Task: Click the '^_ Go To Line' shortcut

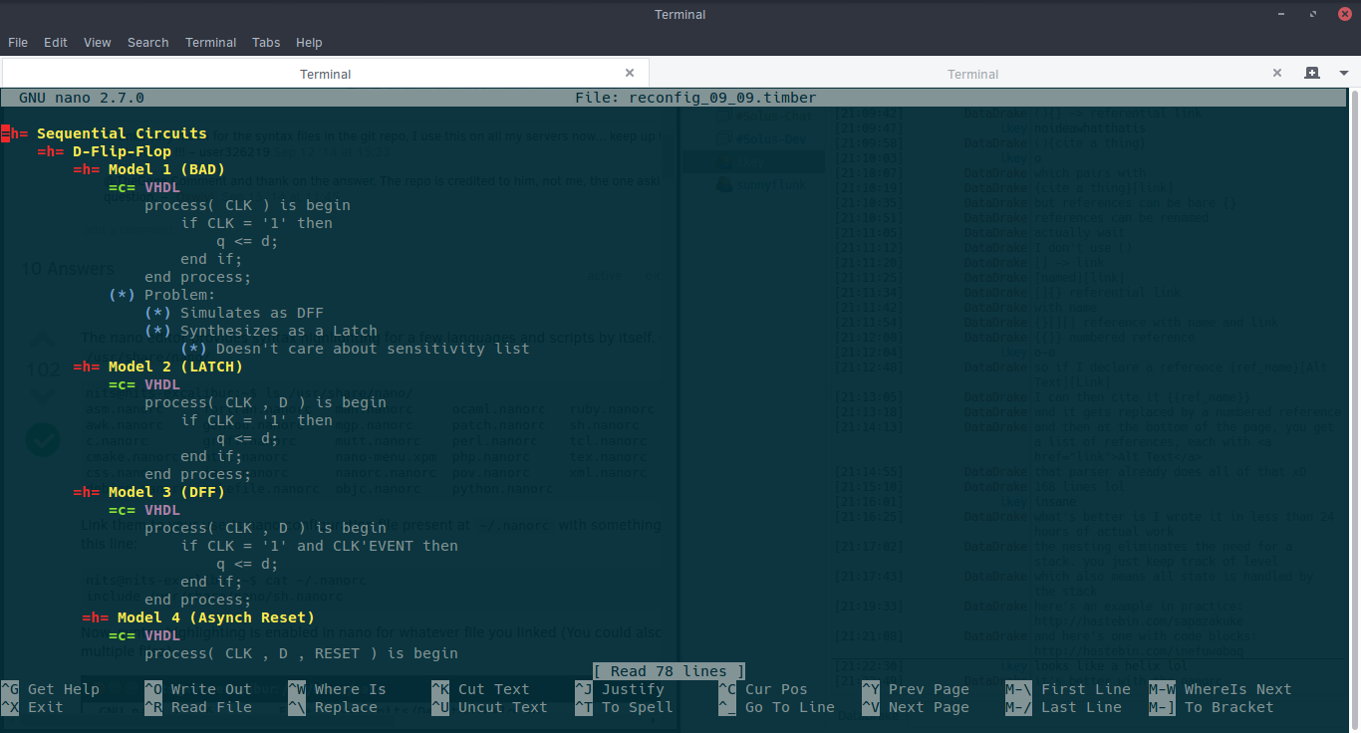Action: click(x=776, y=707)
